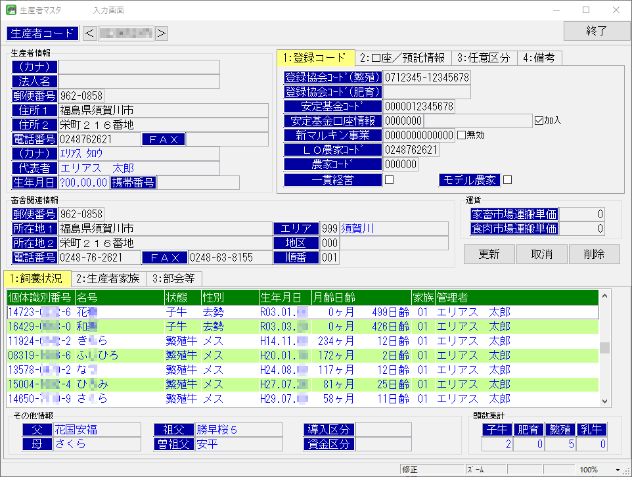Select the row with 172ヶ月

(x=303, y=355)
